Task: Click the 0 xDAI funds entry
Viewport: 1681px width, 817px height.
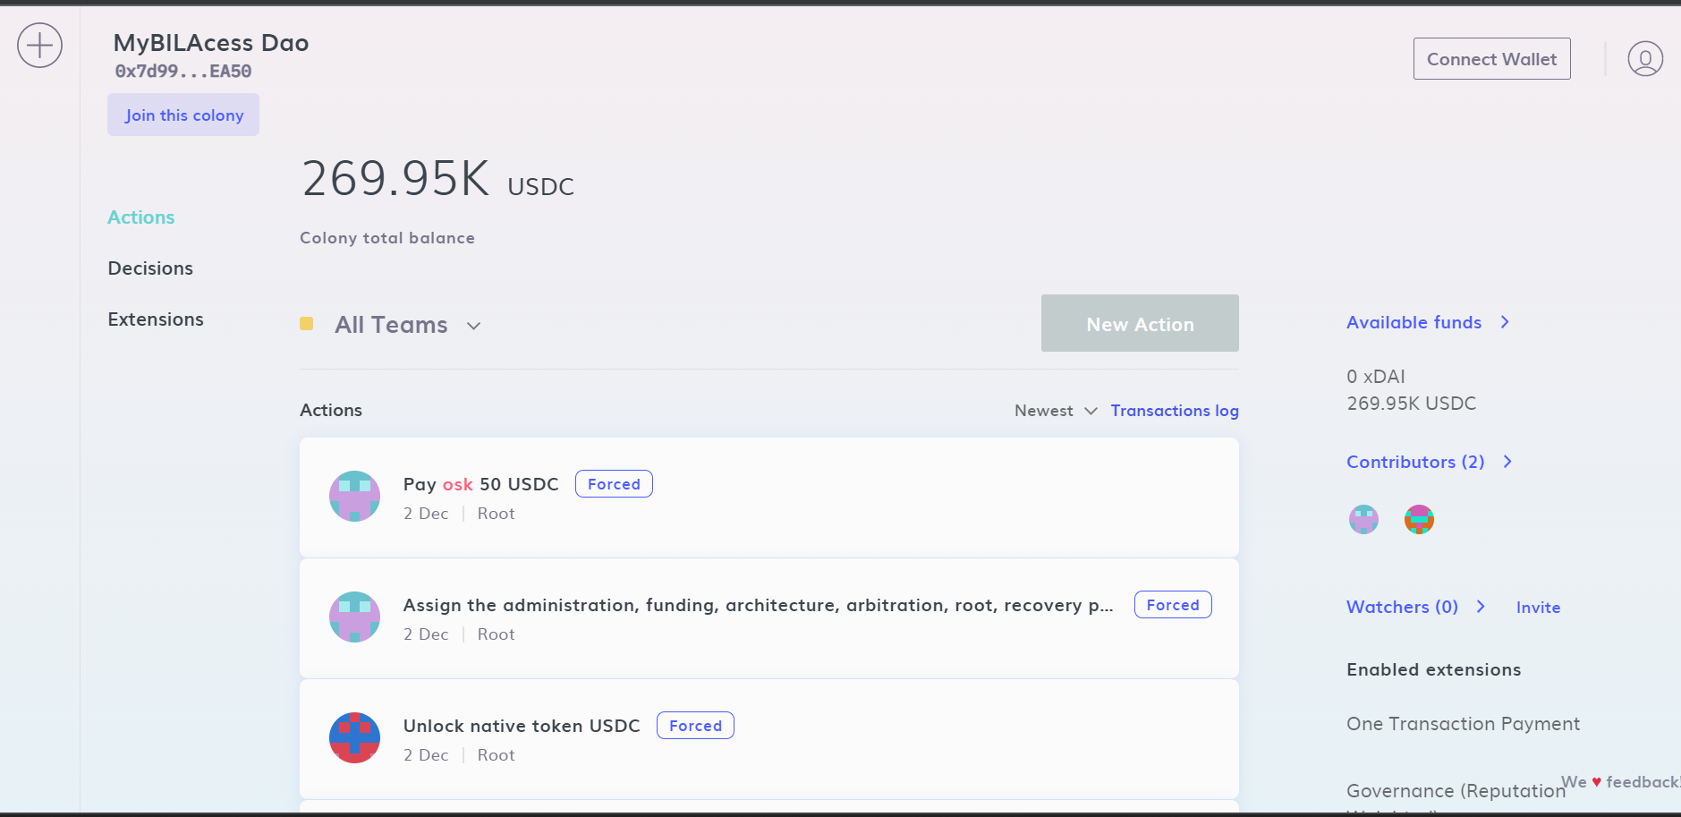Action: tap(1376, 377)
